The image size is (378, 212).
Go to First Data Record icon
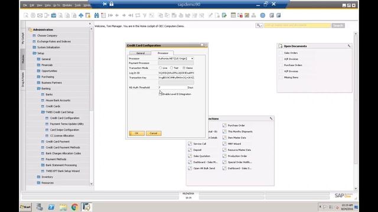pos(110,15)
